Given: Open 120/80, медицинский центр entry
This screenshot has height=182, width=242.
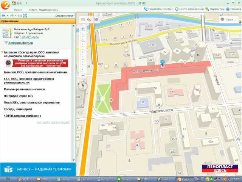Looking at the screenshot, I should [x=23, y=116].
